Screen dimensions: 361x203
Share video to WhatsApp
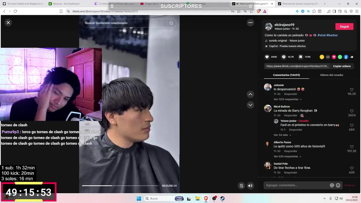point(340,57)
